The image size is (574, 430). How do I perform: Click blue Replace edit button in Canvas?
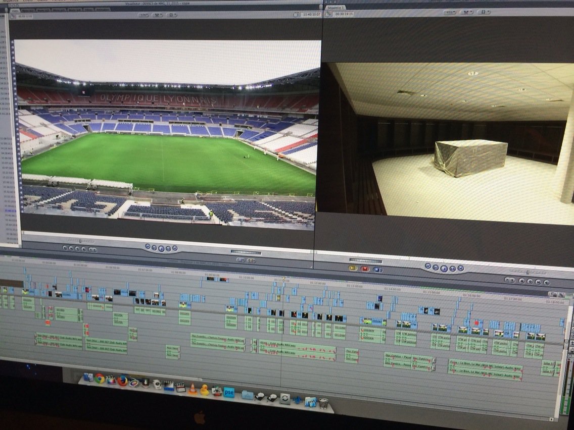[377, 270]
